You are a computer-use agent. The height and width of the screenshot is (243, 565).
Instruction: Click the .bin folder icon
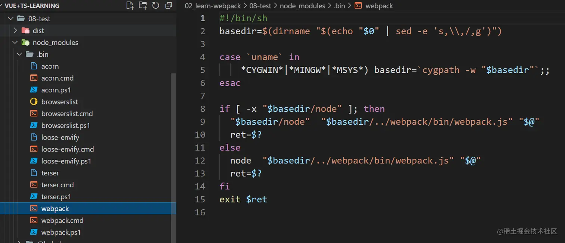point(30,54)
